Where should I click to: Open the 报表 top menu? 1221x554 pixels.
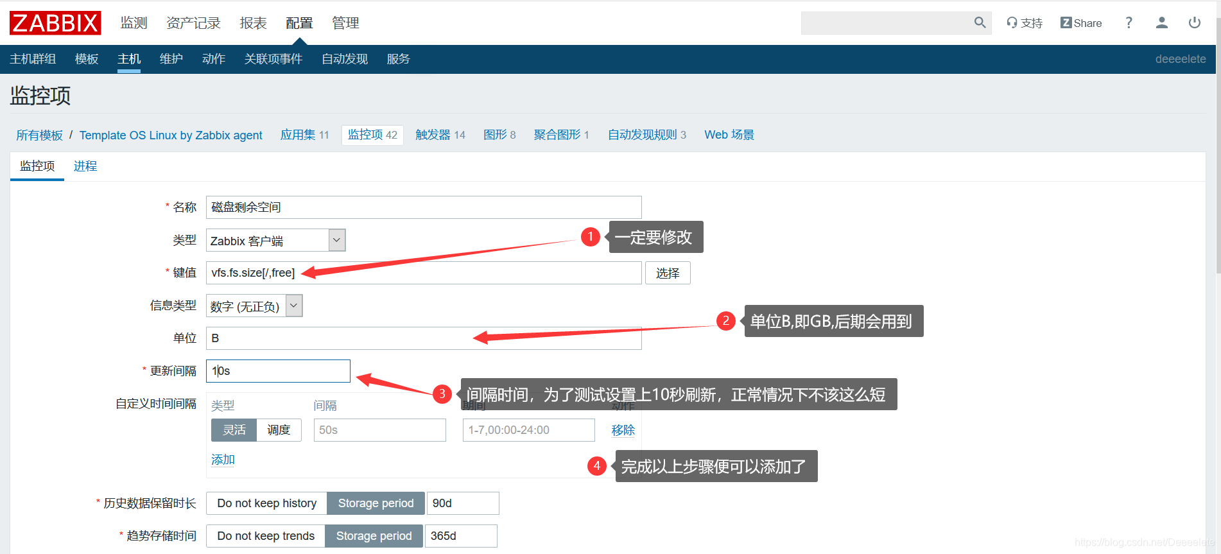click(x=253, y=23)
